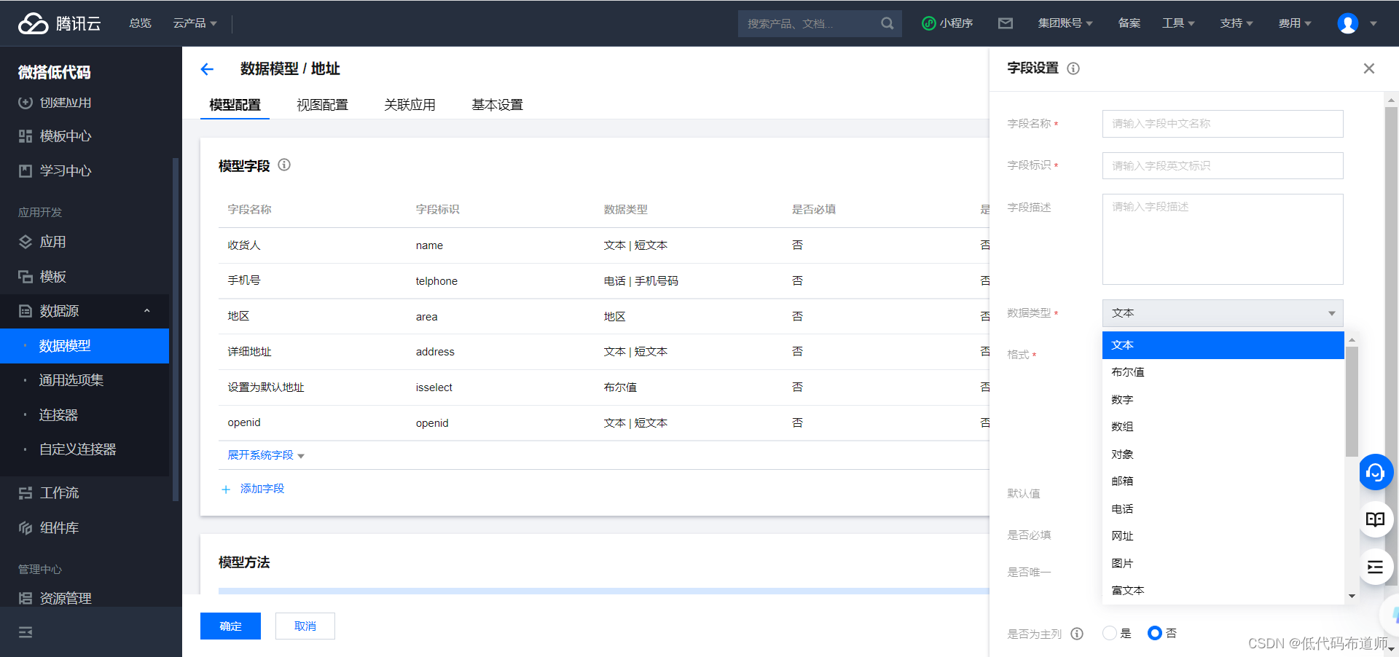Open the 支持 dropdown

point(1237,23)
